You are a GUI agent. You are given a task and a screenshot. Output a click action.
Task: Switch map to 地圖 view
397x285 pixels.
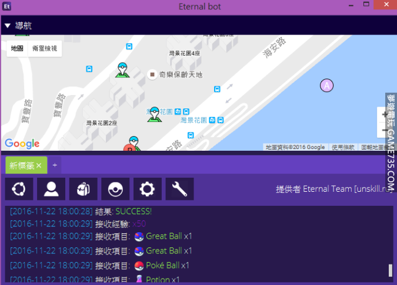point(17,48)
